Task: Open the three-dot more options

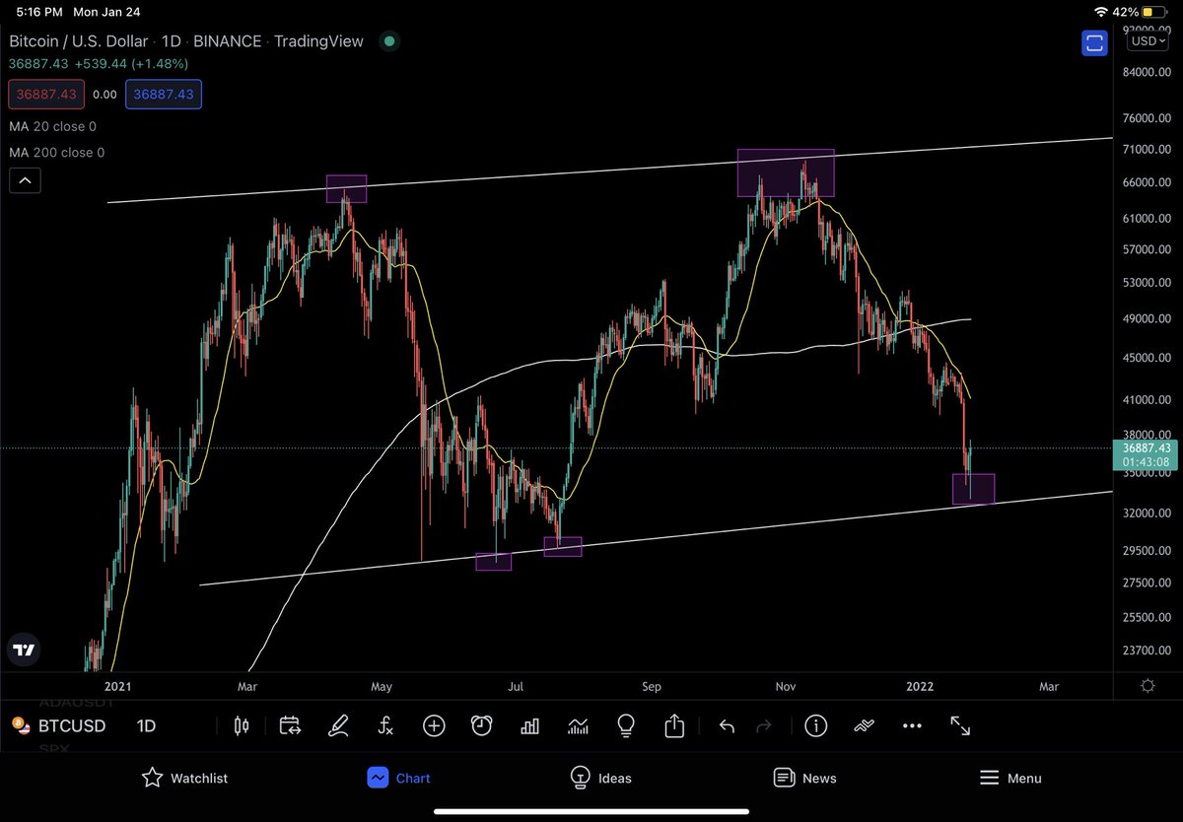Action: (912, 726)
